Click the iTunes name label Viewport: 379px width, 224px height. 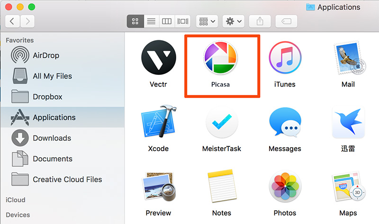click(x=285, y=84)
